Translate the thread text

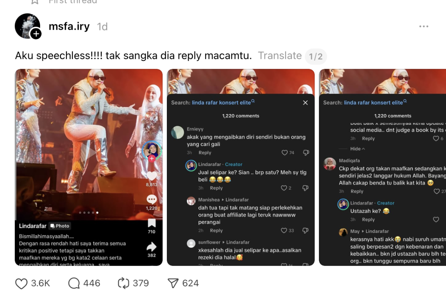pyautogui.click(x=280, y=56)
